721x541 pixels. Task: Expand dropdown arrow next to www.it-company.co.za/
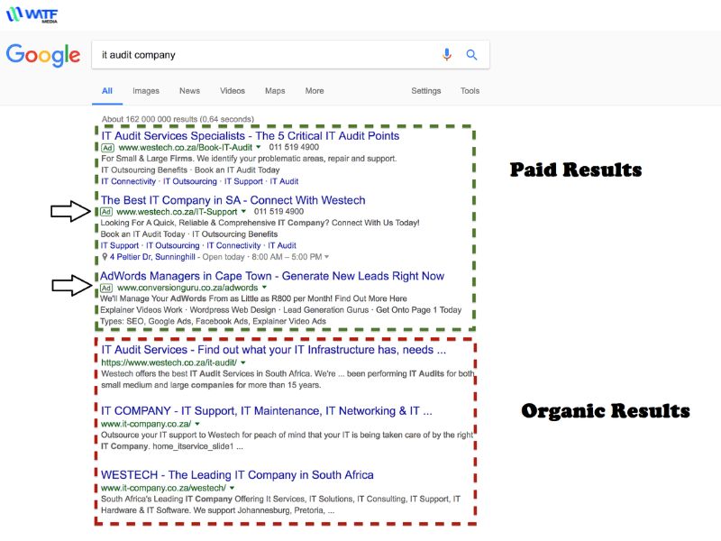(197, 424)
